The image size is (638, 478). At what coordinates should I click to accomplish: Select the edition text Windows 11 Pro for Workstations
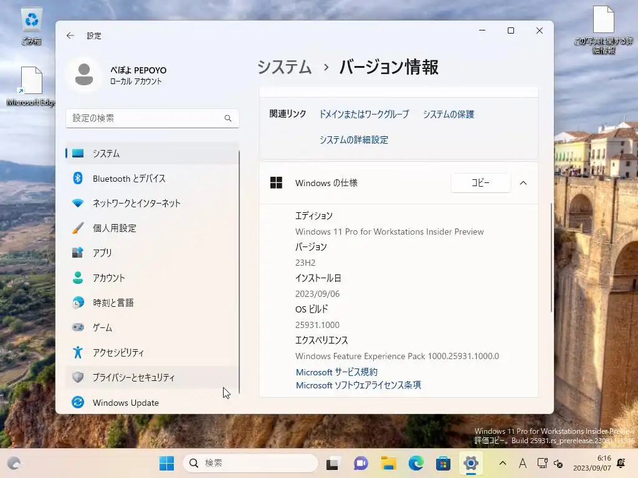389,232
